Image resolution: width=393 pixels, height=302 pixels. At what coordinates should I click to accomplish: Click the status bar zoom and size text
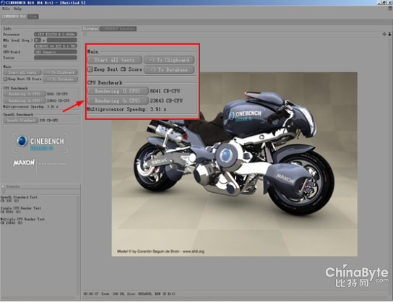point(129,294)
